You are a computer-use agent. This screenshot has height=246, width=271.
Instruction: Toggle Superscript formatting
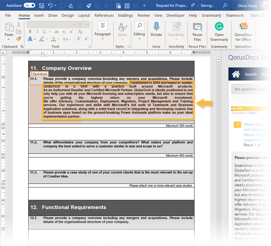point(71,32)
